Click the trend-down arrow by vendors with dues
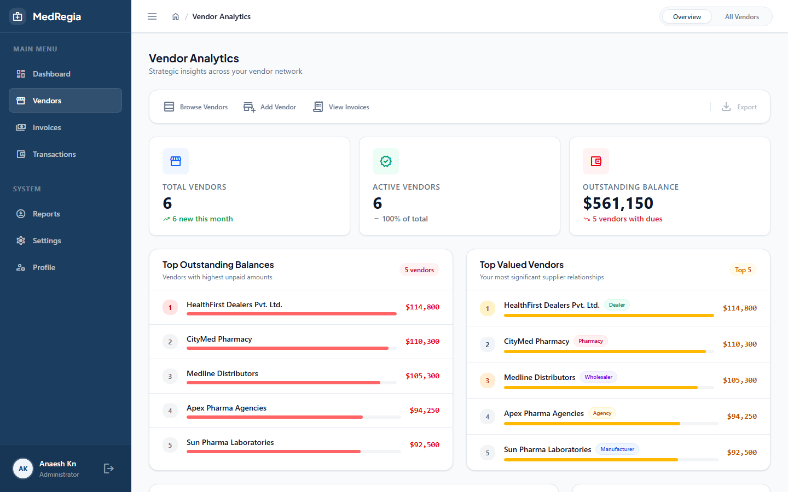Image resolution: width=788 pixels, height=492 pixels. pyautogui.click(x=587, y=219)
